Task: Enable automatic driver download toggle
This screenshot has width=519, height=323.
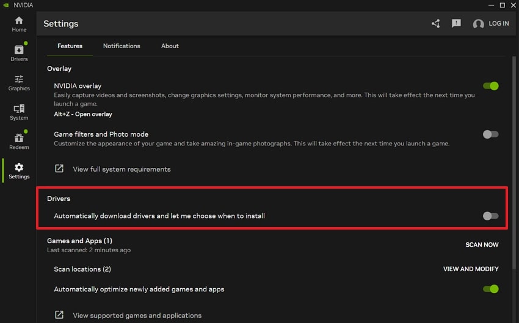Action: click(490, 216)
